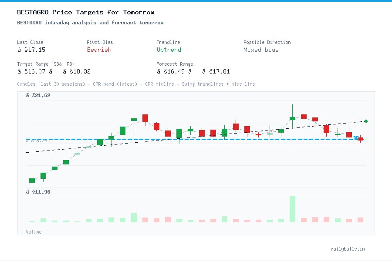Click the CPR level label near 16.79
Image resolution: width=392 pixels, height=261 pixels.
(x=37, y=141)
